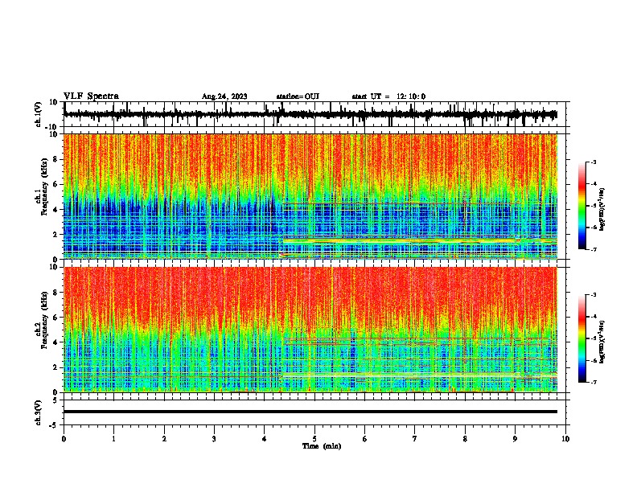Click ch.1 bright horizontal band near 1.5 kHz
This screenshot has width=637, height=492.
(419, 241)
